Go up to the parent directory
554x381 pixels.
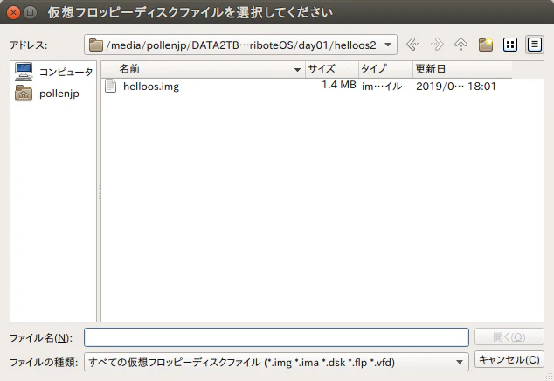pyautogui.click(x=461, y=45)
